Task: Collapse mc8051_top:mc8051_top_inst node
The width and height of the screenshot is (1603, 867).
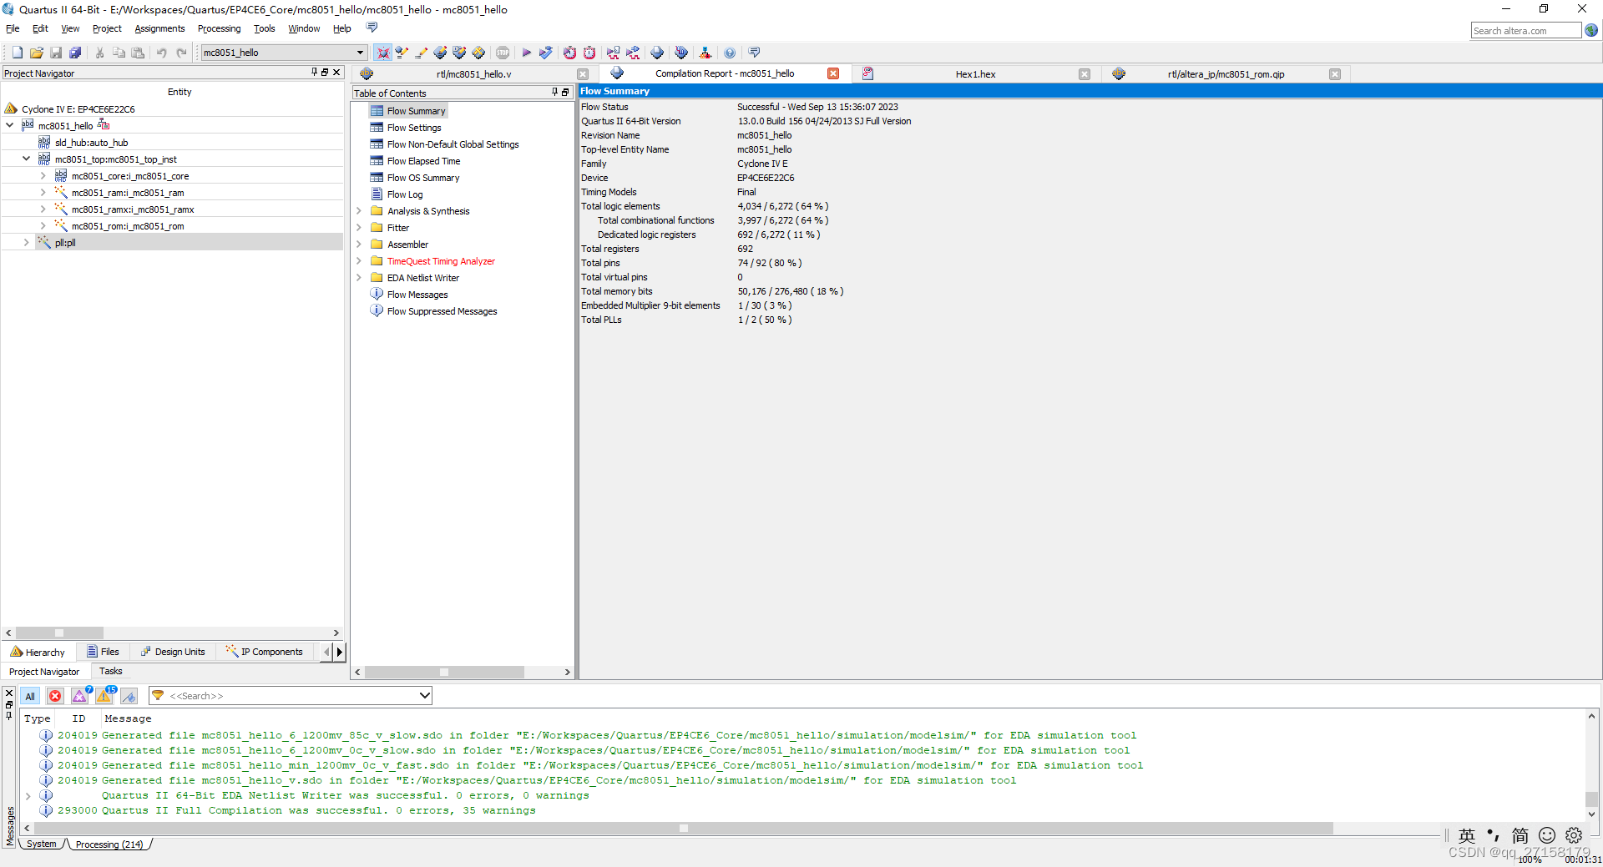Action: [26, 159]
